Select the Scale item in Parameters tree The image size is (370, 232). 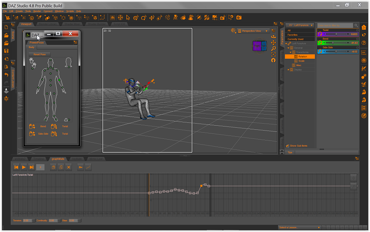[301, 61]
